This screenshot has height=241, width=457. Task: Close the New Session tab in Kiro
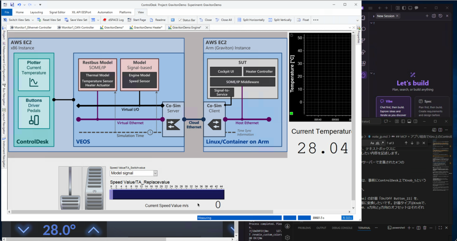[397, 16]
